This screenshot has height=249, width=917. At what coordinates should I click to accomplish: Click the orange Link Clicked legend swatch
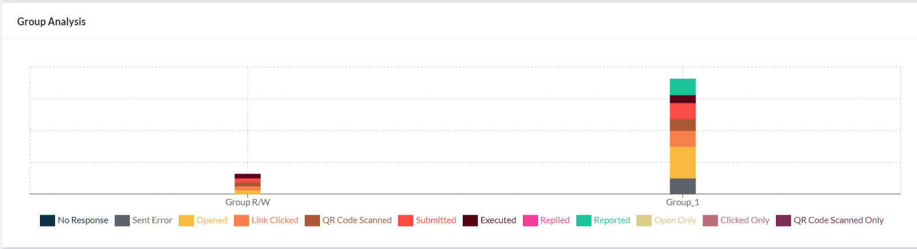point(241,220)
